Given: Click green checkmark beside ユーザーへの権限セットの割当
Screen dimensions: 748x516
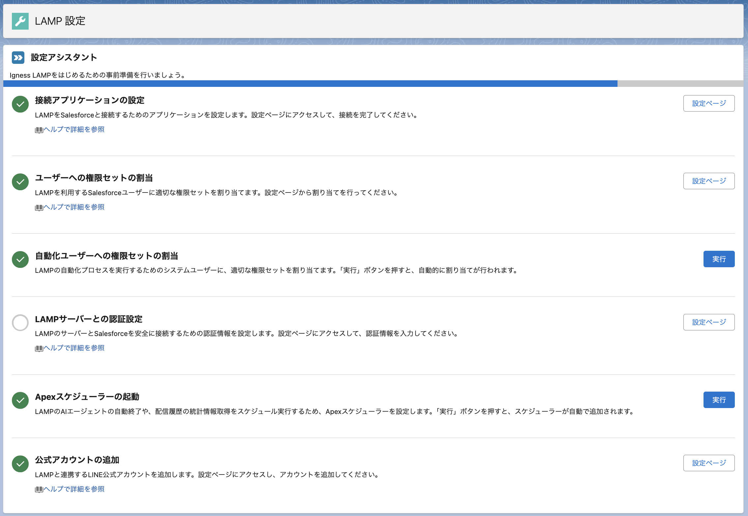Looking at the screenshot, I should point(20,182).
